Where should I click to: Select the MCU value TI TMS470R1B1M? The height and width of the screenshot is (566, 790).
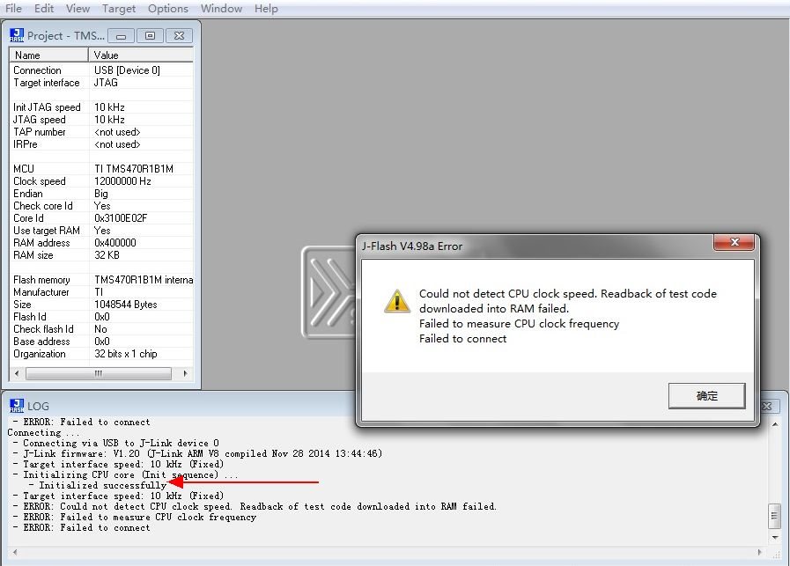tap(134, 169)
